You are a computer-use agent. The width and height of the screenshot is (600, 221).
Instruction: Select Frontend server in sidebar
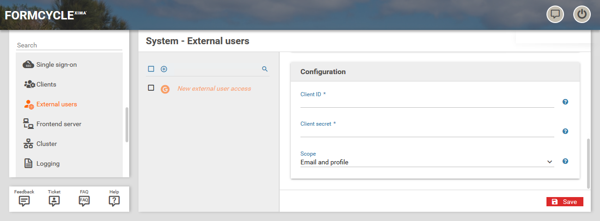(x=59, y=124)
